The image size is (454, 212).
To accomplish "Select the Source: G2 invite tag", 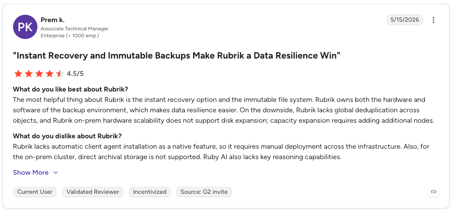I will (204, 192).
